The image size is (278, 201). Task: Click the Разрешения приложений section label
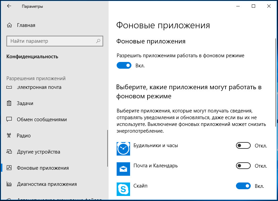click(x=36, y=78)
